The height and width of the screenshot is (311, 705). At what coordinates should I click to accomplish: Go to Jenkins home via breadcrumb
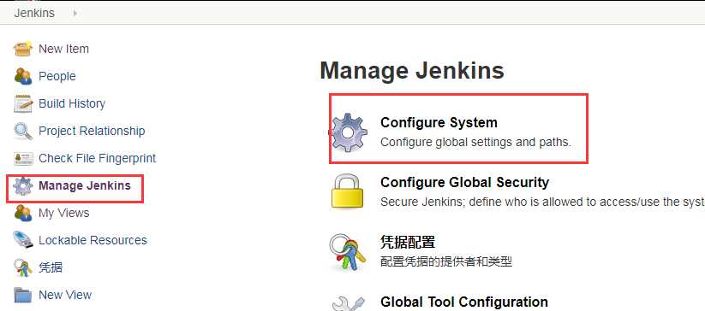34,13
